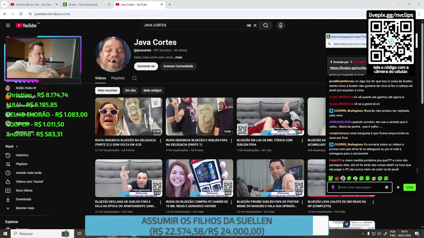Open the pinned livepix.gg/nvclips link
Screen dimensions: 424x238
click(x=348, y=68)
